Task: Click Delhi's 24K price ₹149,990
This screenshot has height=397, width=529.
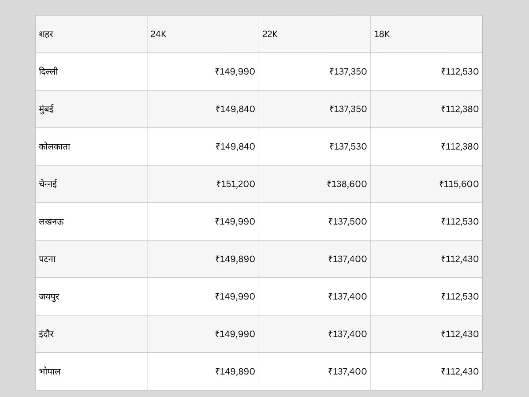Action: [x=235, y=71]
